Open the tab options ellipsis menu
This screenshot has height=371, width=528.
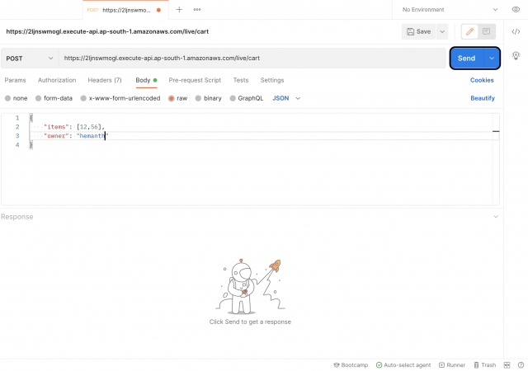tap(197, 10)
